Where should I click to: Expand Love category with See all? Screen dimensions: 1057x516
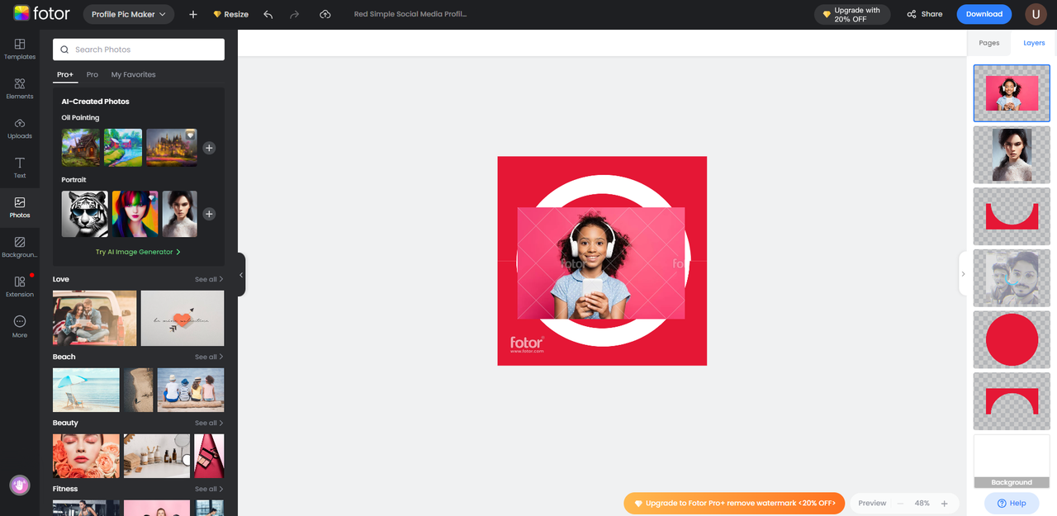pyautogui.click(x=209, y=279)
